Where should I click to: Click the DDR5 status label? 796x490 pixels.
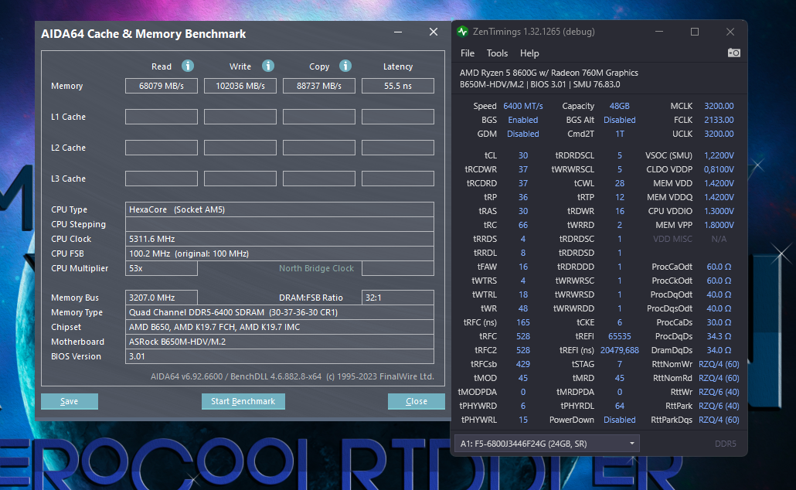[x=726, y=443]
